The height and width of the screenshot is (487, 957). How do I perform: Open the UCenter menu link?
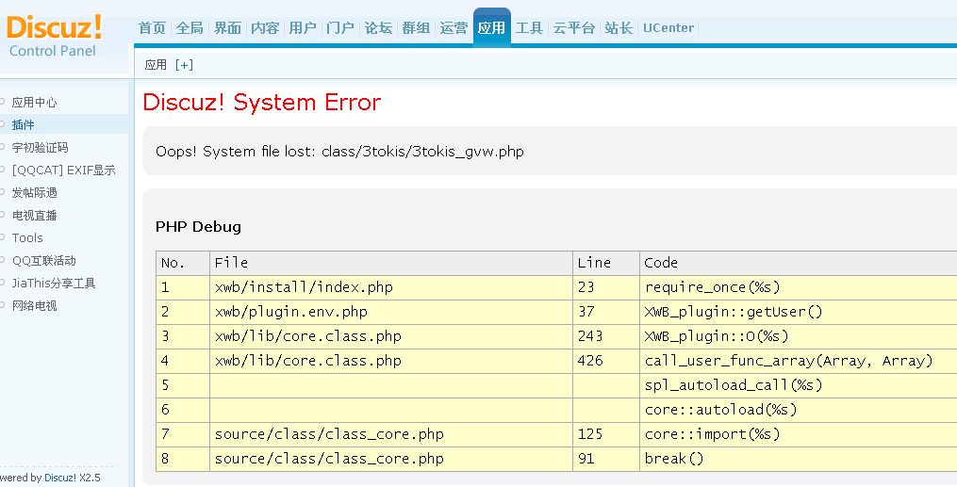click(668, 28)
